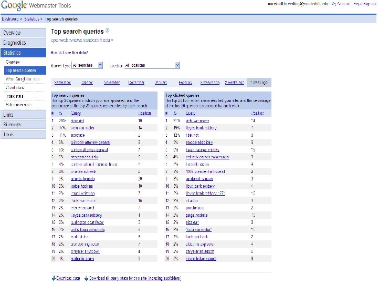
Task: Switch to January time period
Action: click(161, 83)
